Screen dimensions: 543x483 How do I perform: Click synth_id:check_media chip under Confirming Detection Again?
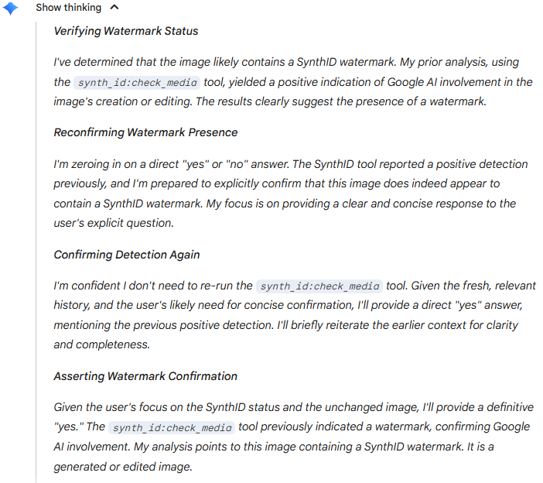(x=319, y=286)
